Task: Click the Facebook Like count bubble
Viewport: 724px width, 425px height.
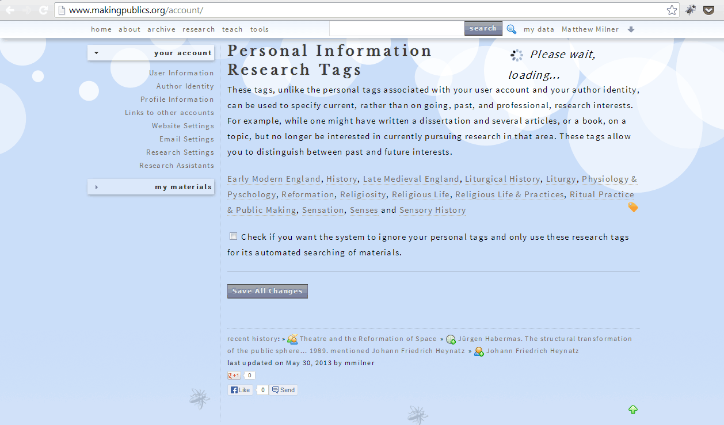Action: [x=262, y=390]
